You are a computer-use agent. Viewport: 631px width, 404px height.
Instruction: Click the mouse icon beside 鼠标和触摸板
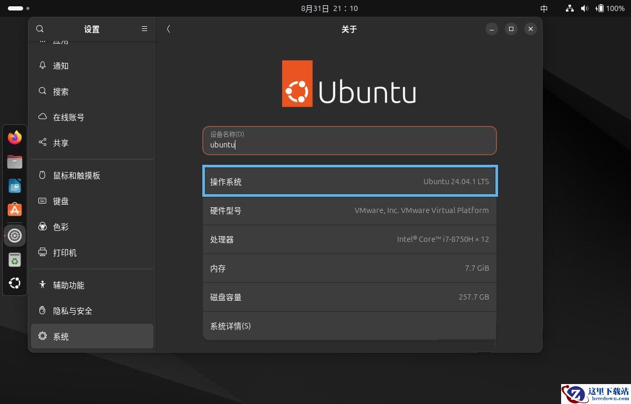tap(43, 175)
